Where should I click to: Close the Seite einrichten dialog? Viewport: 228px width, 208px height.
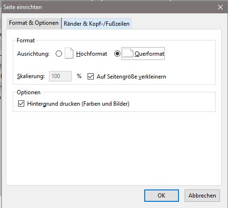[220, 7]
